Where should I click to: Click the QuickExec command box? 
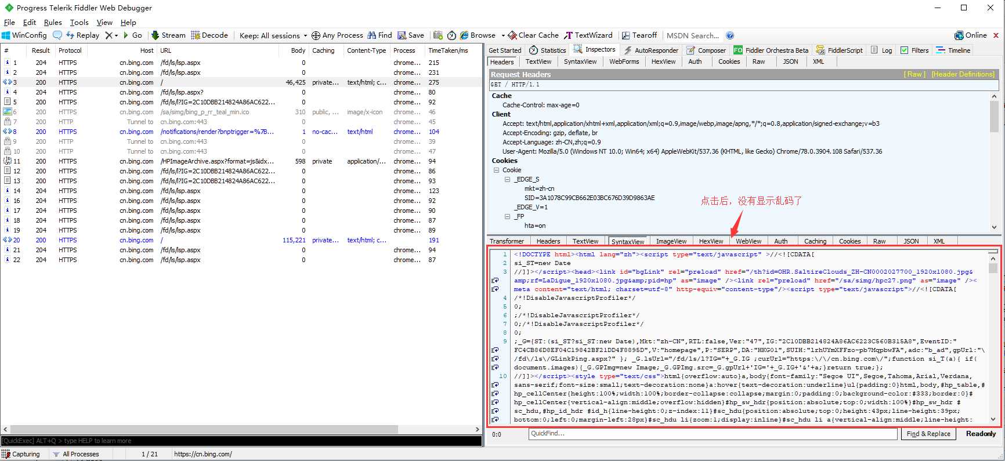[241, 441]
